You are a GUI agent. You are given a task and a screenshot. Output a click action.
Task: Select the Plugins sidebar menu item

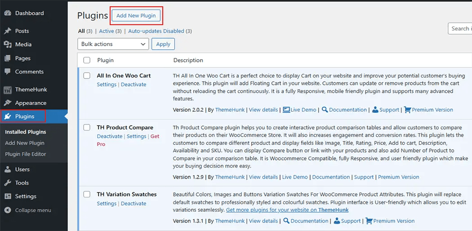(x=34, y=117)
